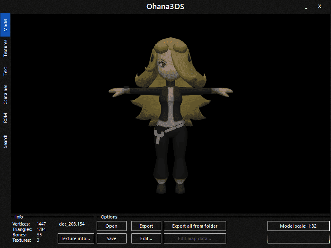The image size is (331, 248).
Task: Open the Search tab
Action: [5, 141]
